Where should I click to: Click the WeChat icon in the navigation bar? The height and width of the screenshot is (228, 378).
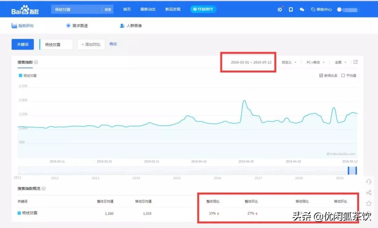coord(302,9)
